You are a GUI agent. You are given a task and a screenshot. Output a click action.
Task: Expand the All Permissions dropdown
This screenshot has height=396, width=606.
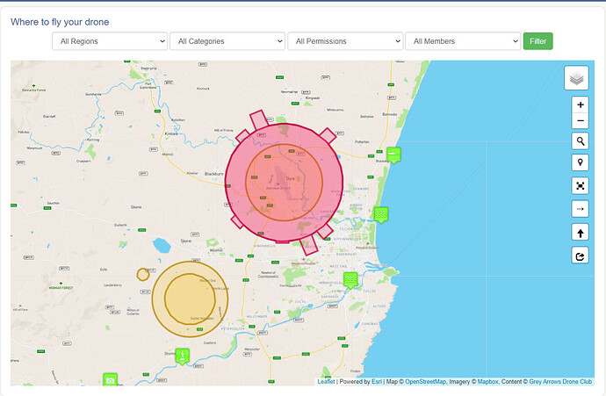coord(345,41)
